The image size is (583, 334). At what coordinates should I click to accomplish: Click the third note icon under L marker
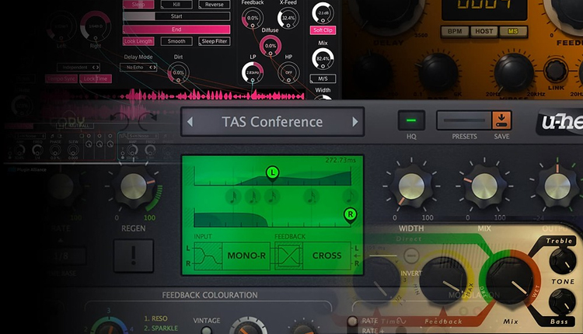[273, 197]
